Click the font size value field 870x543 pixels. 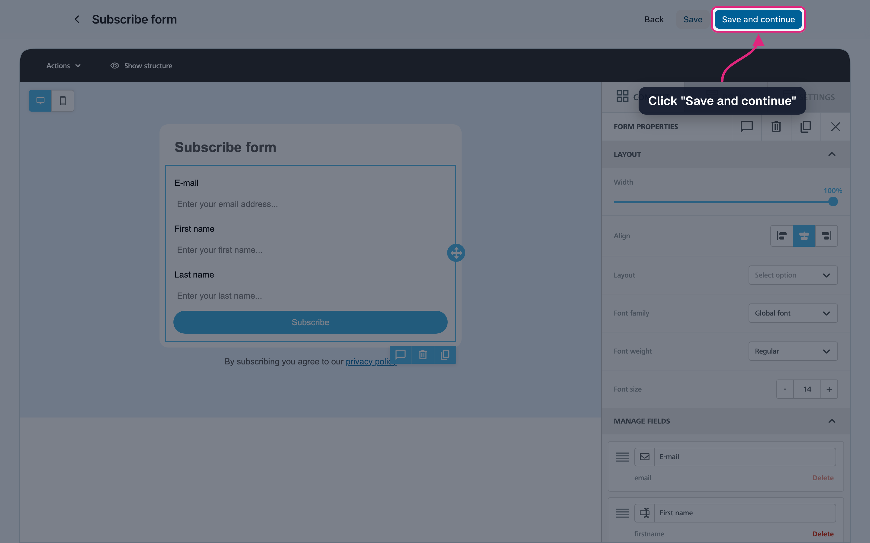(807, 389)
